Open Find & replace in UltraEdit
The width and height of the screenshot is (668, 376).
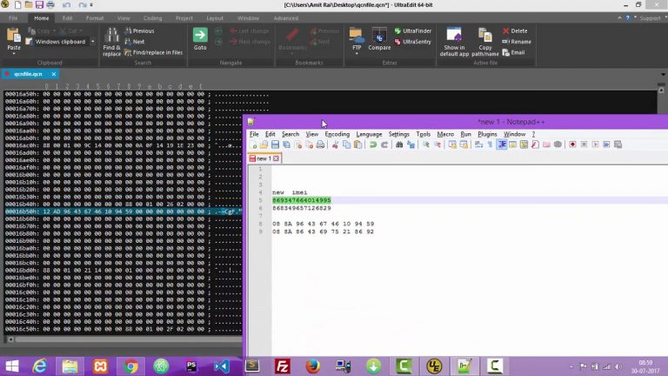point(111,42)
